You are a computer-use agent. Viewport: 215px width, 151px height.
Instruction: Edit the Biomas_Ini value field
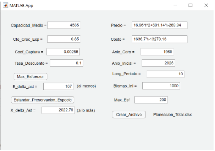(x=161, y=86)
